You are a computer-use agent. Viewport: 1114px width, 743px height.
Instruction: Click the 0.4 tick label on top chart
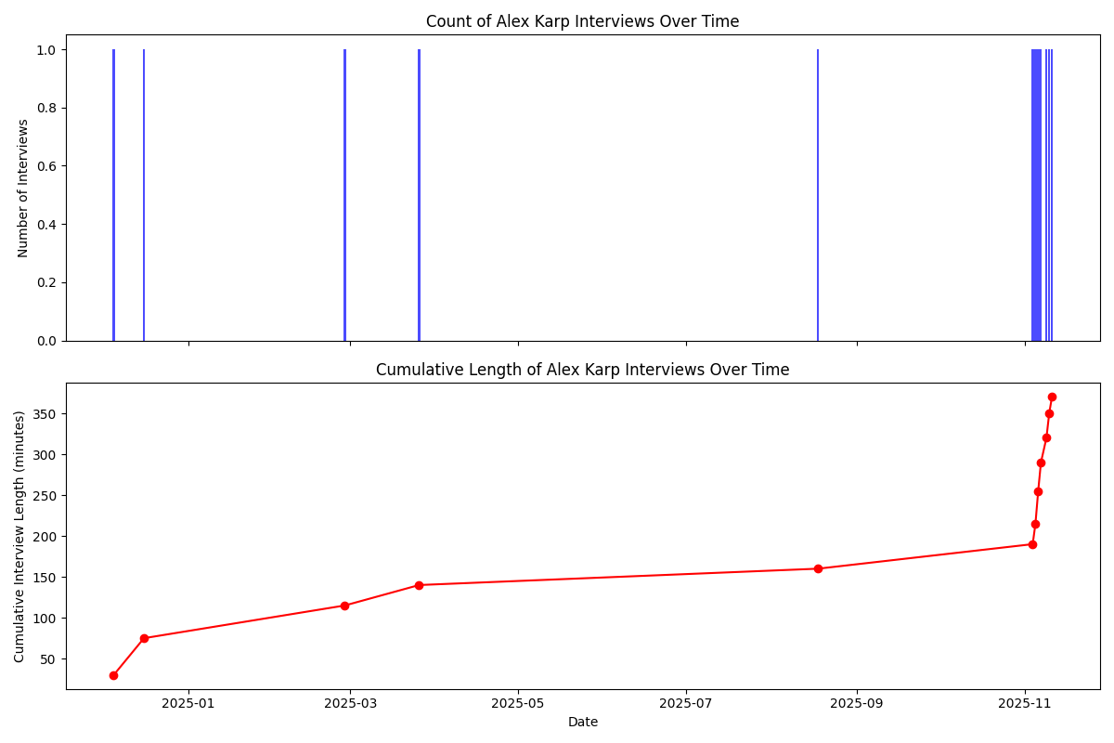[46, 224]
